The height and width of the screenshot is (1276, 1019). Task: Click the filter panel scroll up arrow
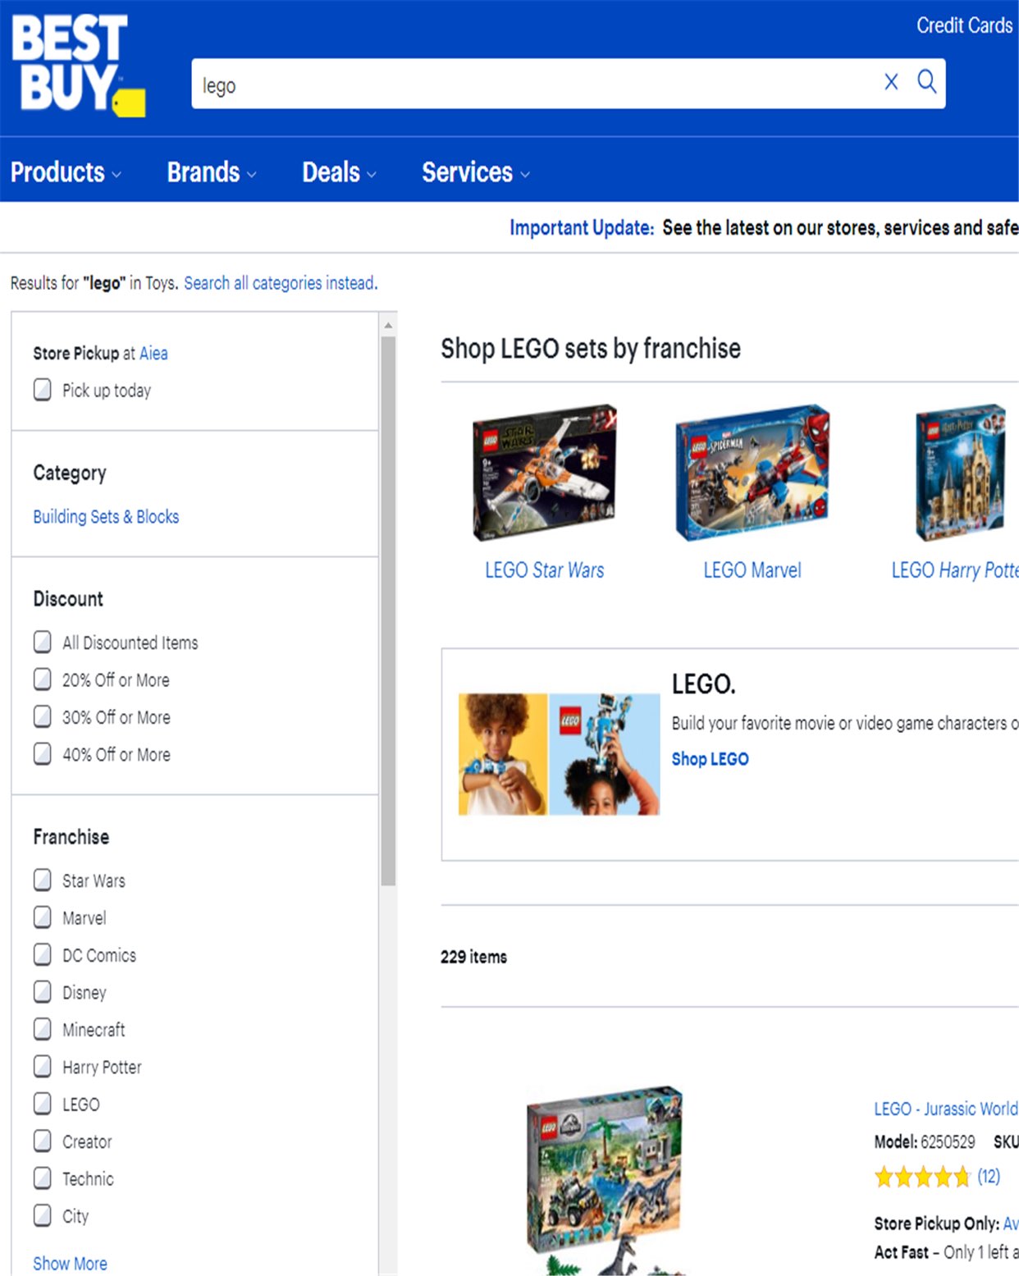pyautogui.click(x=388, y=325)
